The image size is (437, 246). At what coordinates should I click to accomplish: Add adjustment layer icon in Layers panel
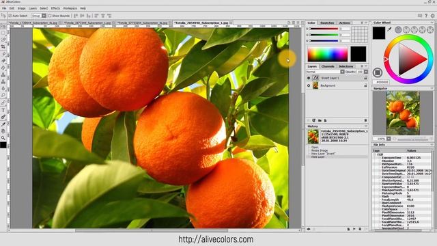coord(314,120)
